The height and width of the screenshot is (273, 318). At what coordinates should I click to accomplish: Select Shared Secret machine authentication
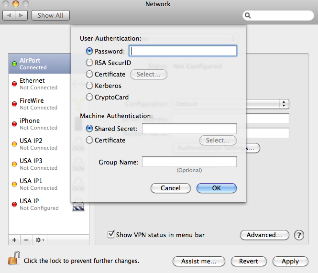(89, 129)
